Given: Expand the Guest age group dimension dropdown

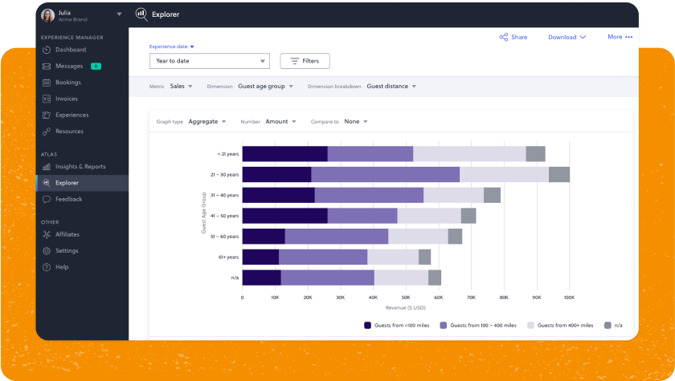Looking at the screenshot, I should [265, 86].
